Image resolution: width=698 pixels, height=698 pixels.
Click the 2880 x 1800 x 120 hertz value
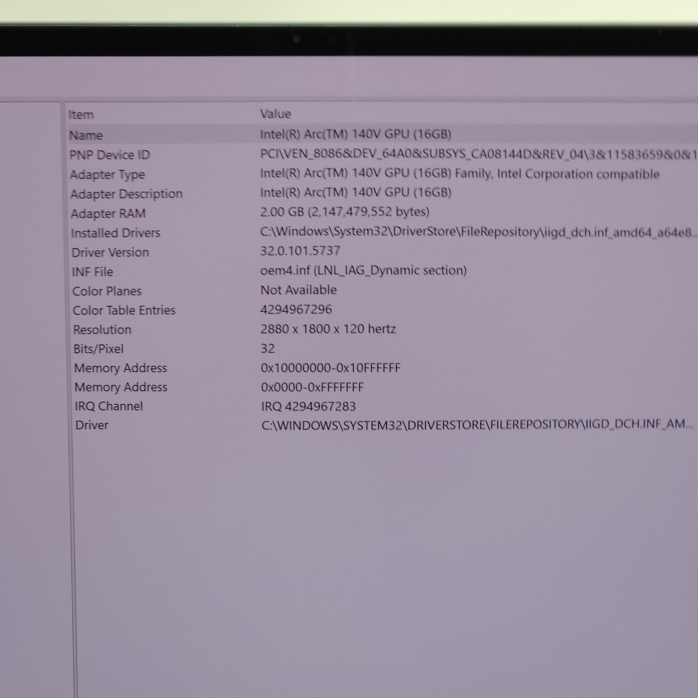[328, 329]
